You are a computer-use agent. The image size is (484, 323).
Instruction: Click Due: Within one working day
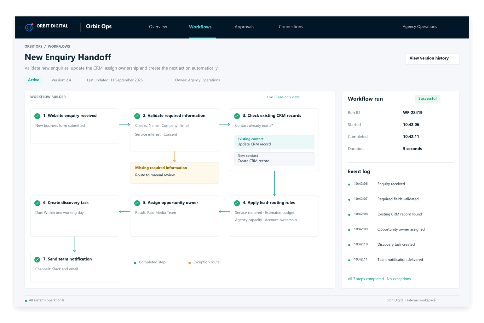pyautogui.click(x=60, y=213)
